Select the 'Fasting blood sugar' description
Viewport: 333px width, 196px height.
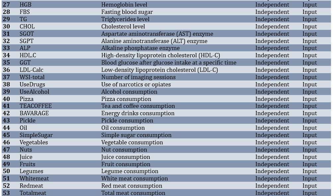127,12
